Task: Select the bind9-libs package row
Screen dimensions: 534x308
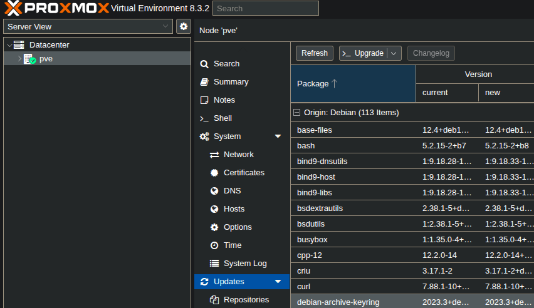Action: click(x=412, y=193)
